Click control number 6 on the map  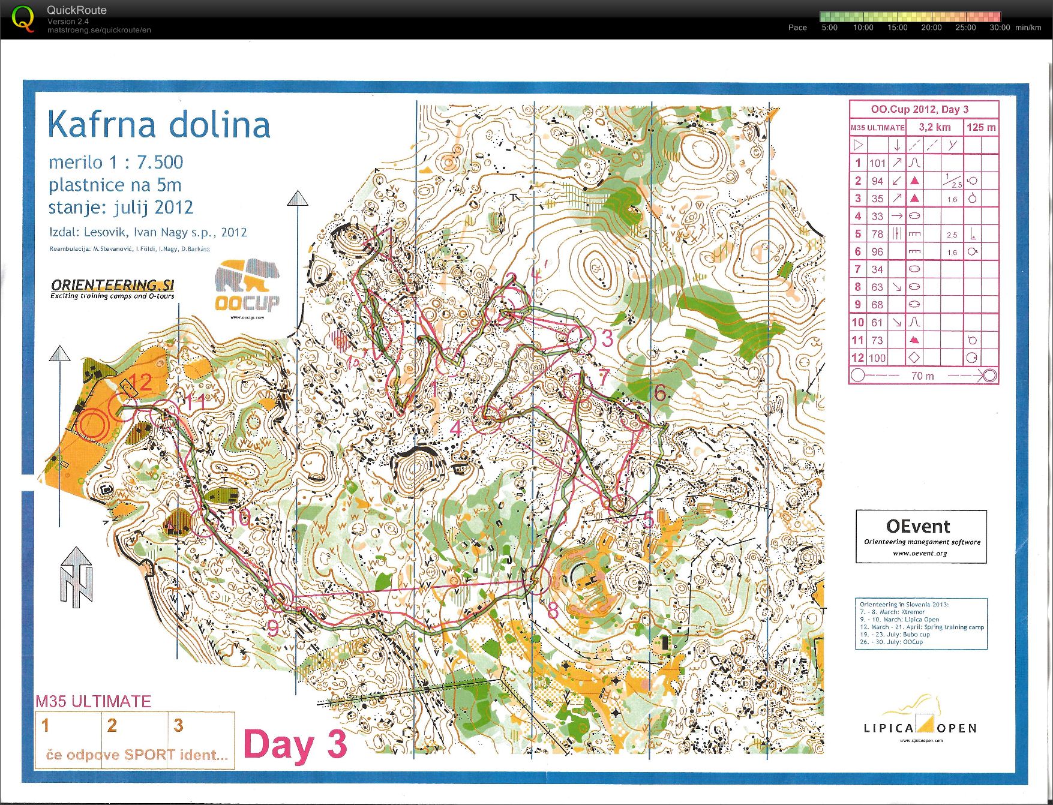[660, 393]
